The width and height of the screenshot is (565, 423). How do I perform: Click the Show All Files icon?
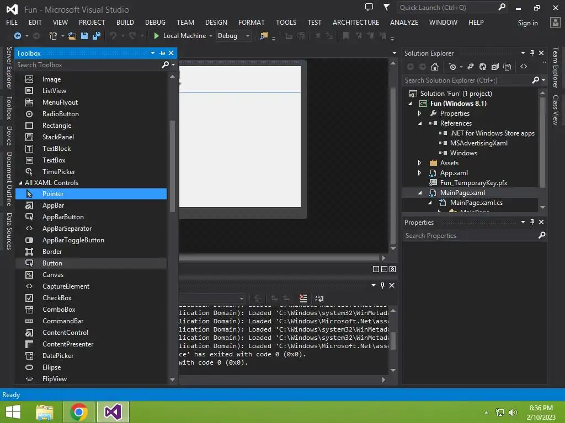coord(508,67)
